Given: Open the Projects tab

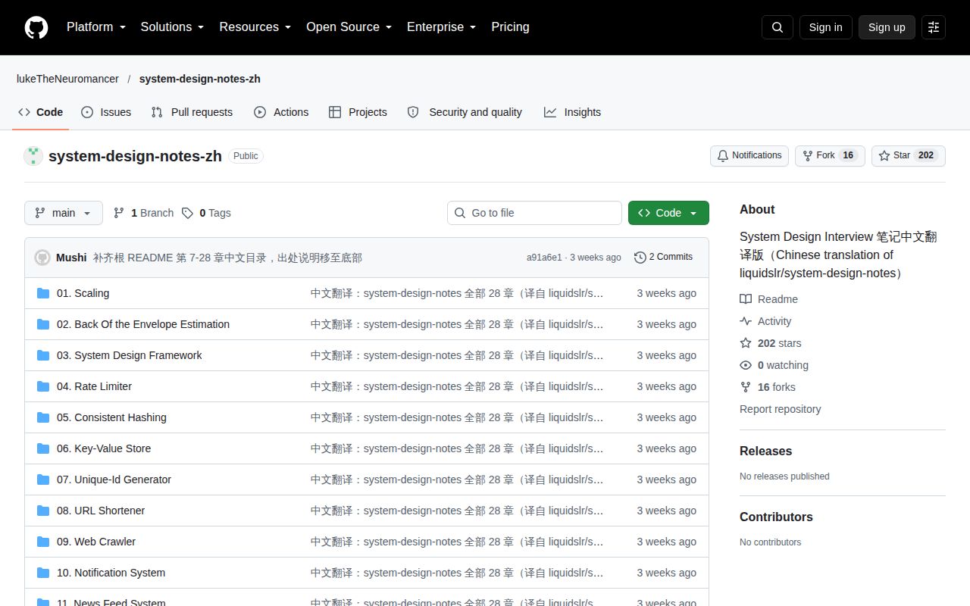Looking at the screenshot, I should [358, 112].
